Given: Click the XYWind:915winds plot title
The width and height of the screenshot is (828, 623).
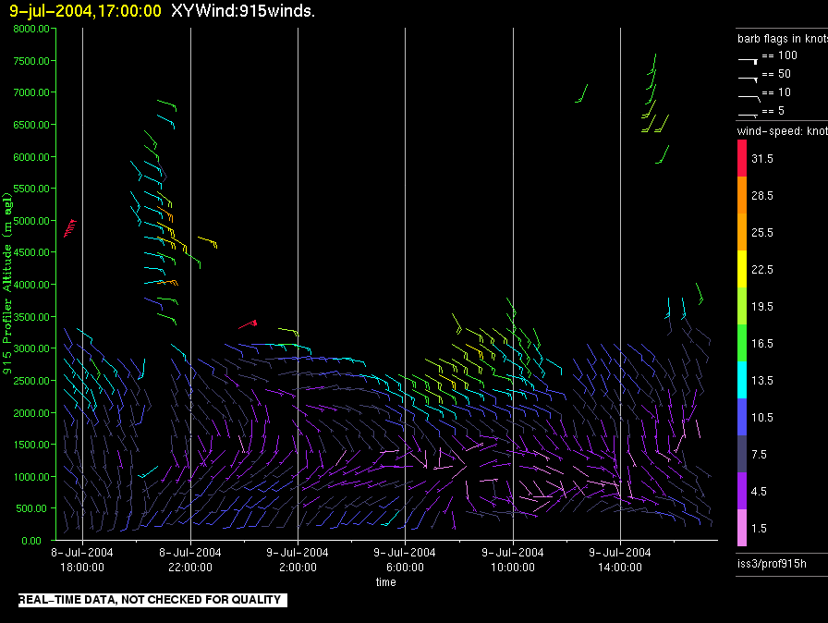Looking at the screenshot, I should [x=243, y=10].
